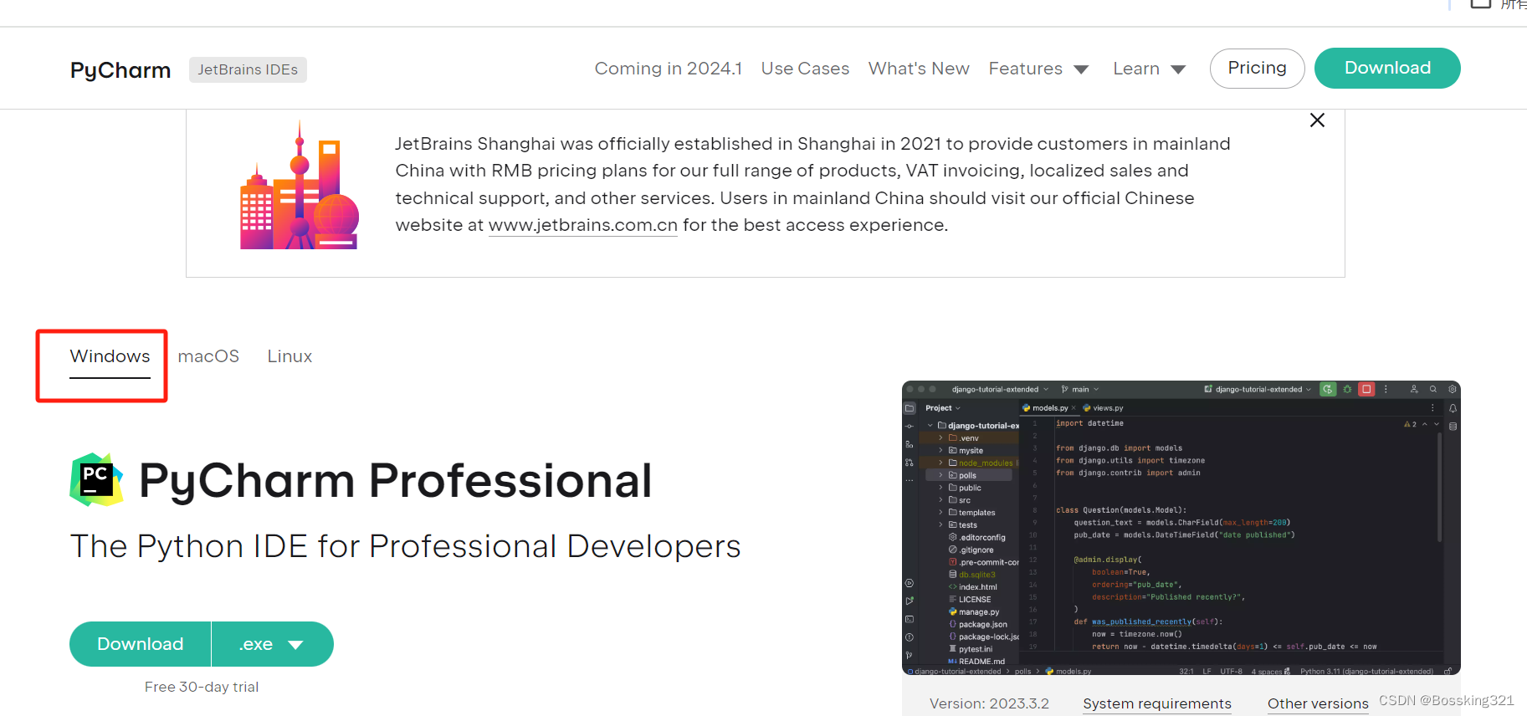Expand the Learn dropdown menu
This screenshot has width=1527, height=716.
(x=1149, y=69)
